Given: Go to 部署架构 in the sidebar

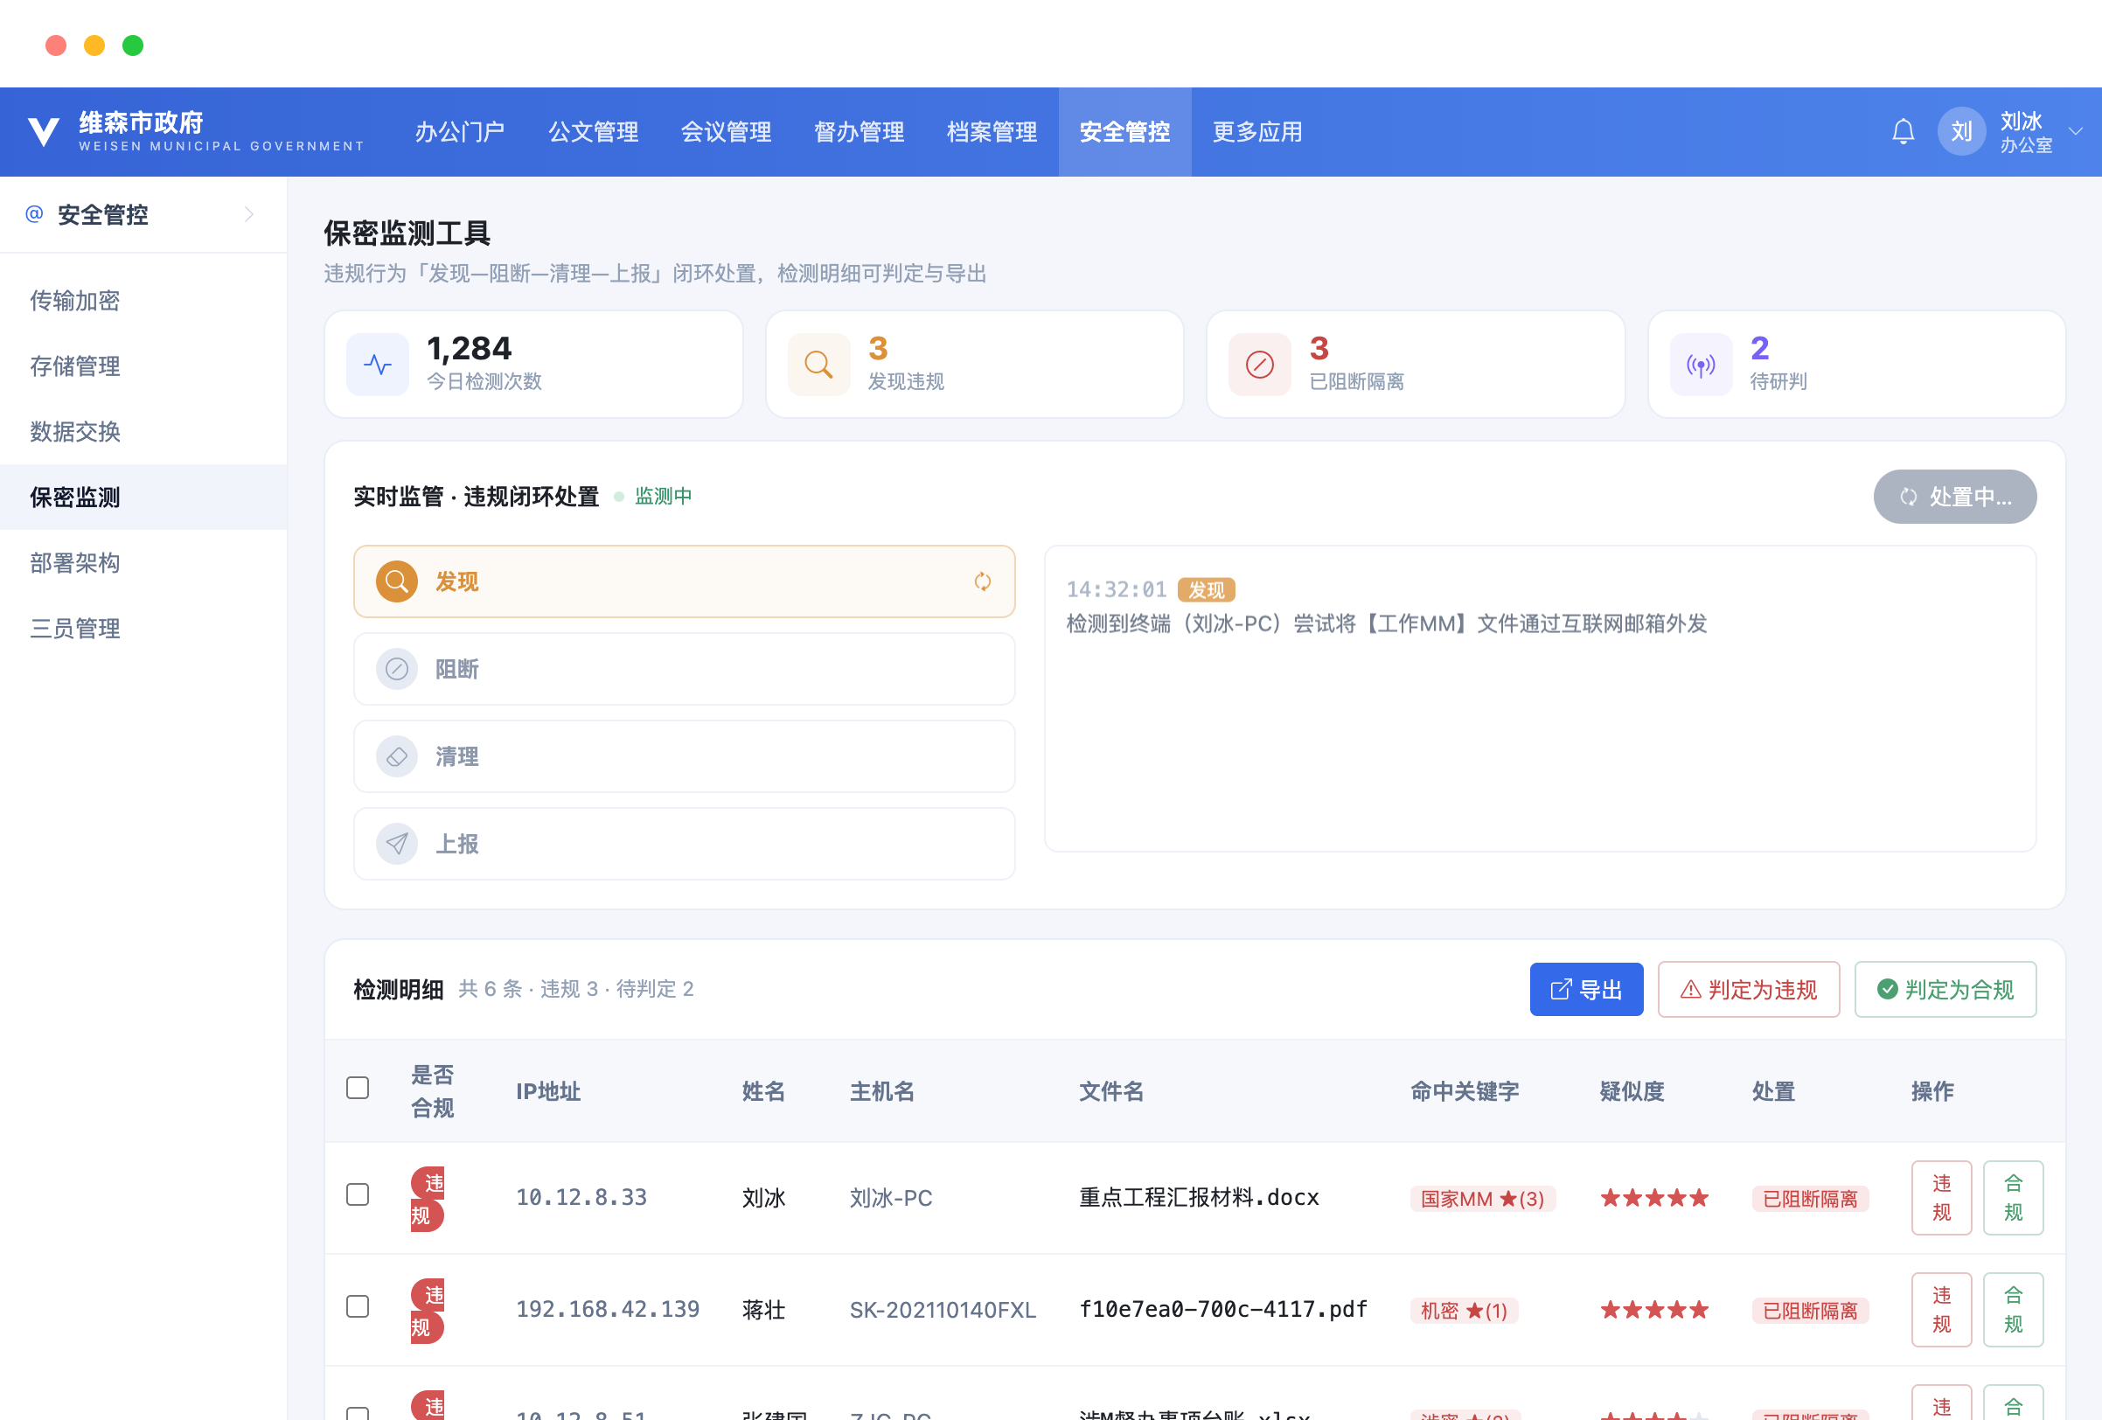Looking at the screenshot, I should click(x=143, y=562).
